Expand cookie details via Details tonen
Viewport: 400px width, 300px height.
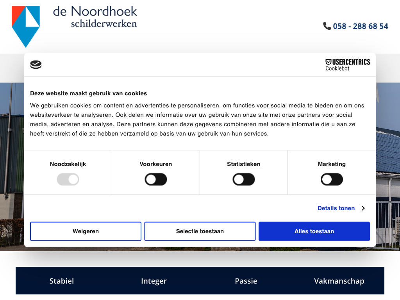[x=336, y=208]
